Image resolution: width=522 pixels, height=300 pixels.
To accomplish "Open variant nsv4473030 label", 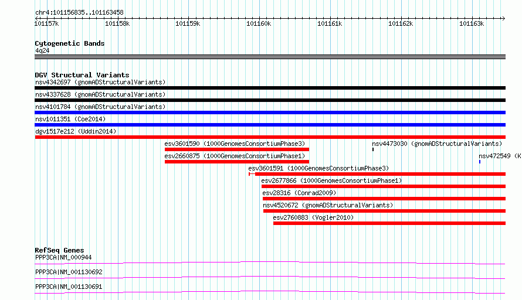I will tap(437, 144).
